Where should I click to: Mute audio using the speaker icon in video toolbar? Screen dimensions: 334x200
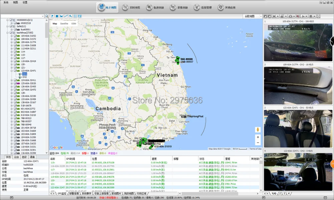coord(298,16)
